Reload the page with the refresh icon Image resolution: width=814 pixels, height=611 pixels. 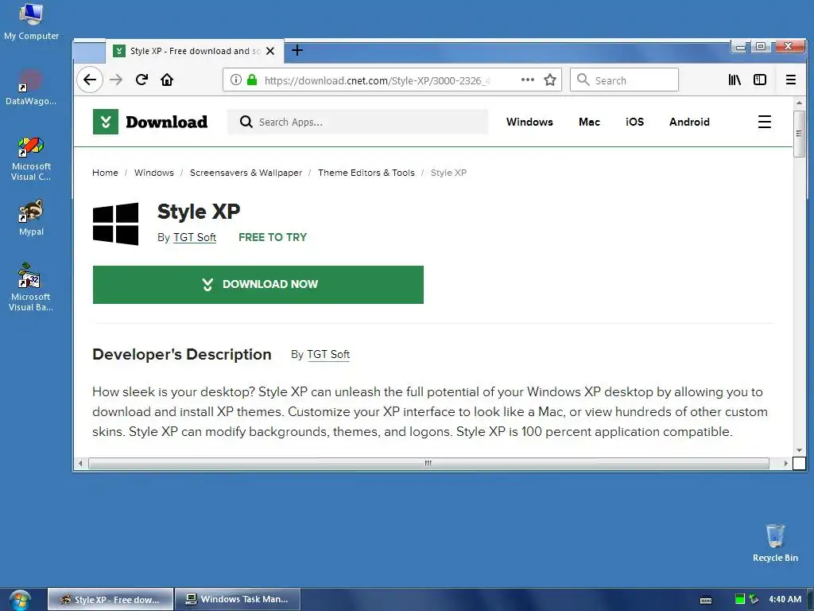[x=141, y=80]
